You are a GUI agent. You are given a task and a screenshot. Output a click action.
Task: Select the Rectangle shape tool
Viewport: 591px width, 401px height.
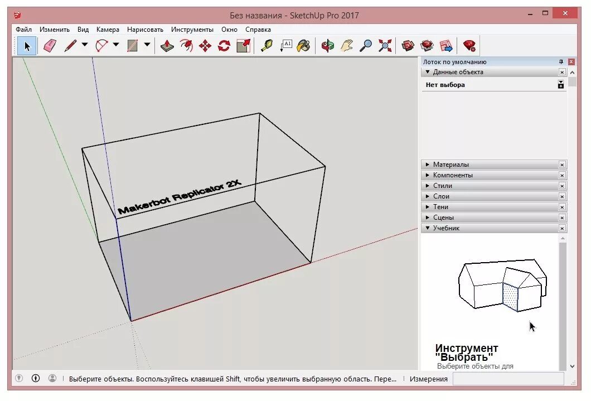(132, 46)
